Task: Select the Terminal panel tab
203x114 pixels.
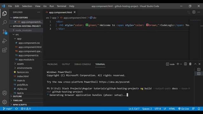Action: click(100, 64)
